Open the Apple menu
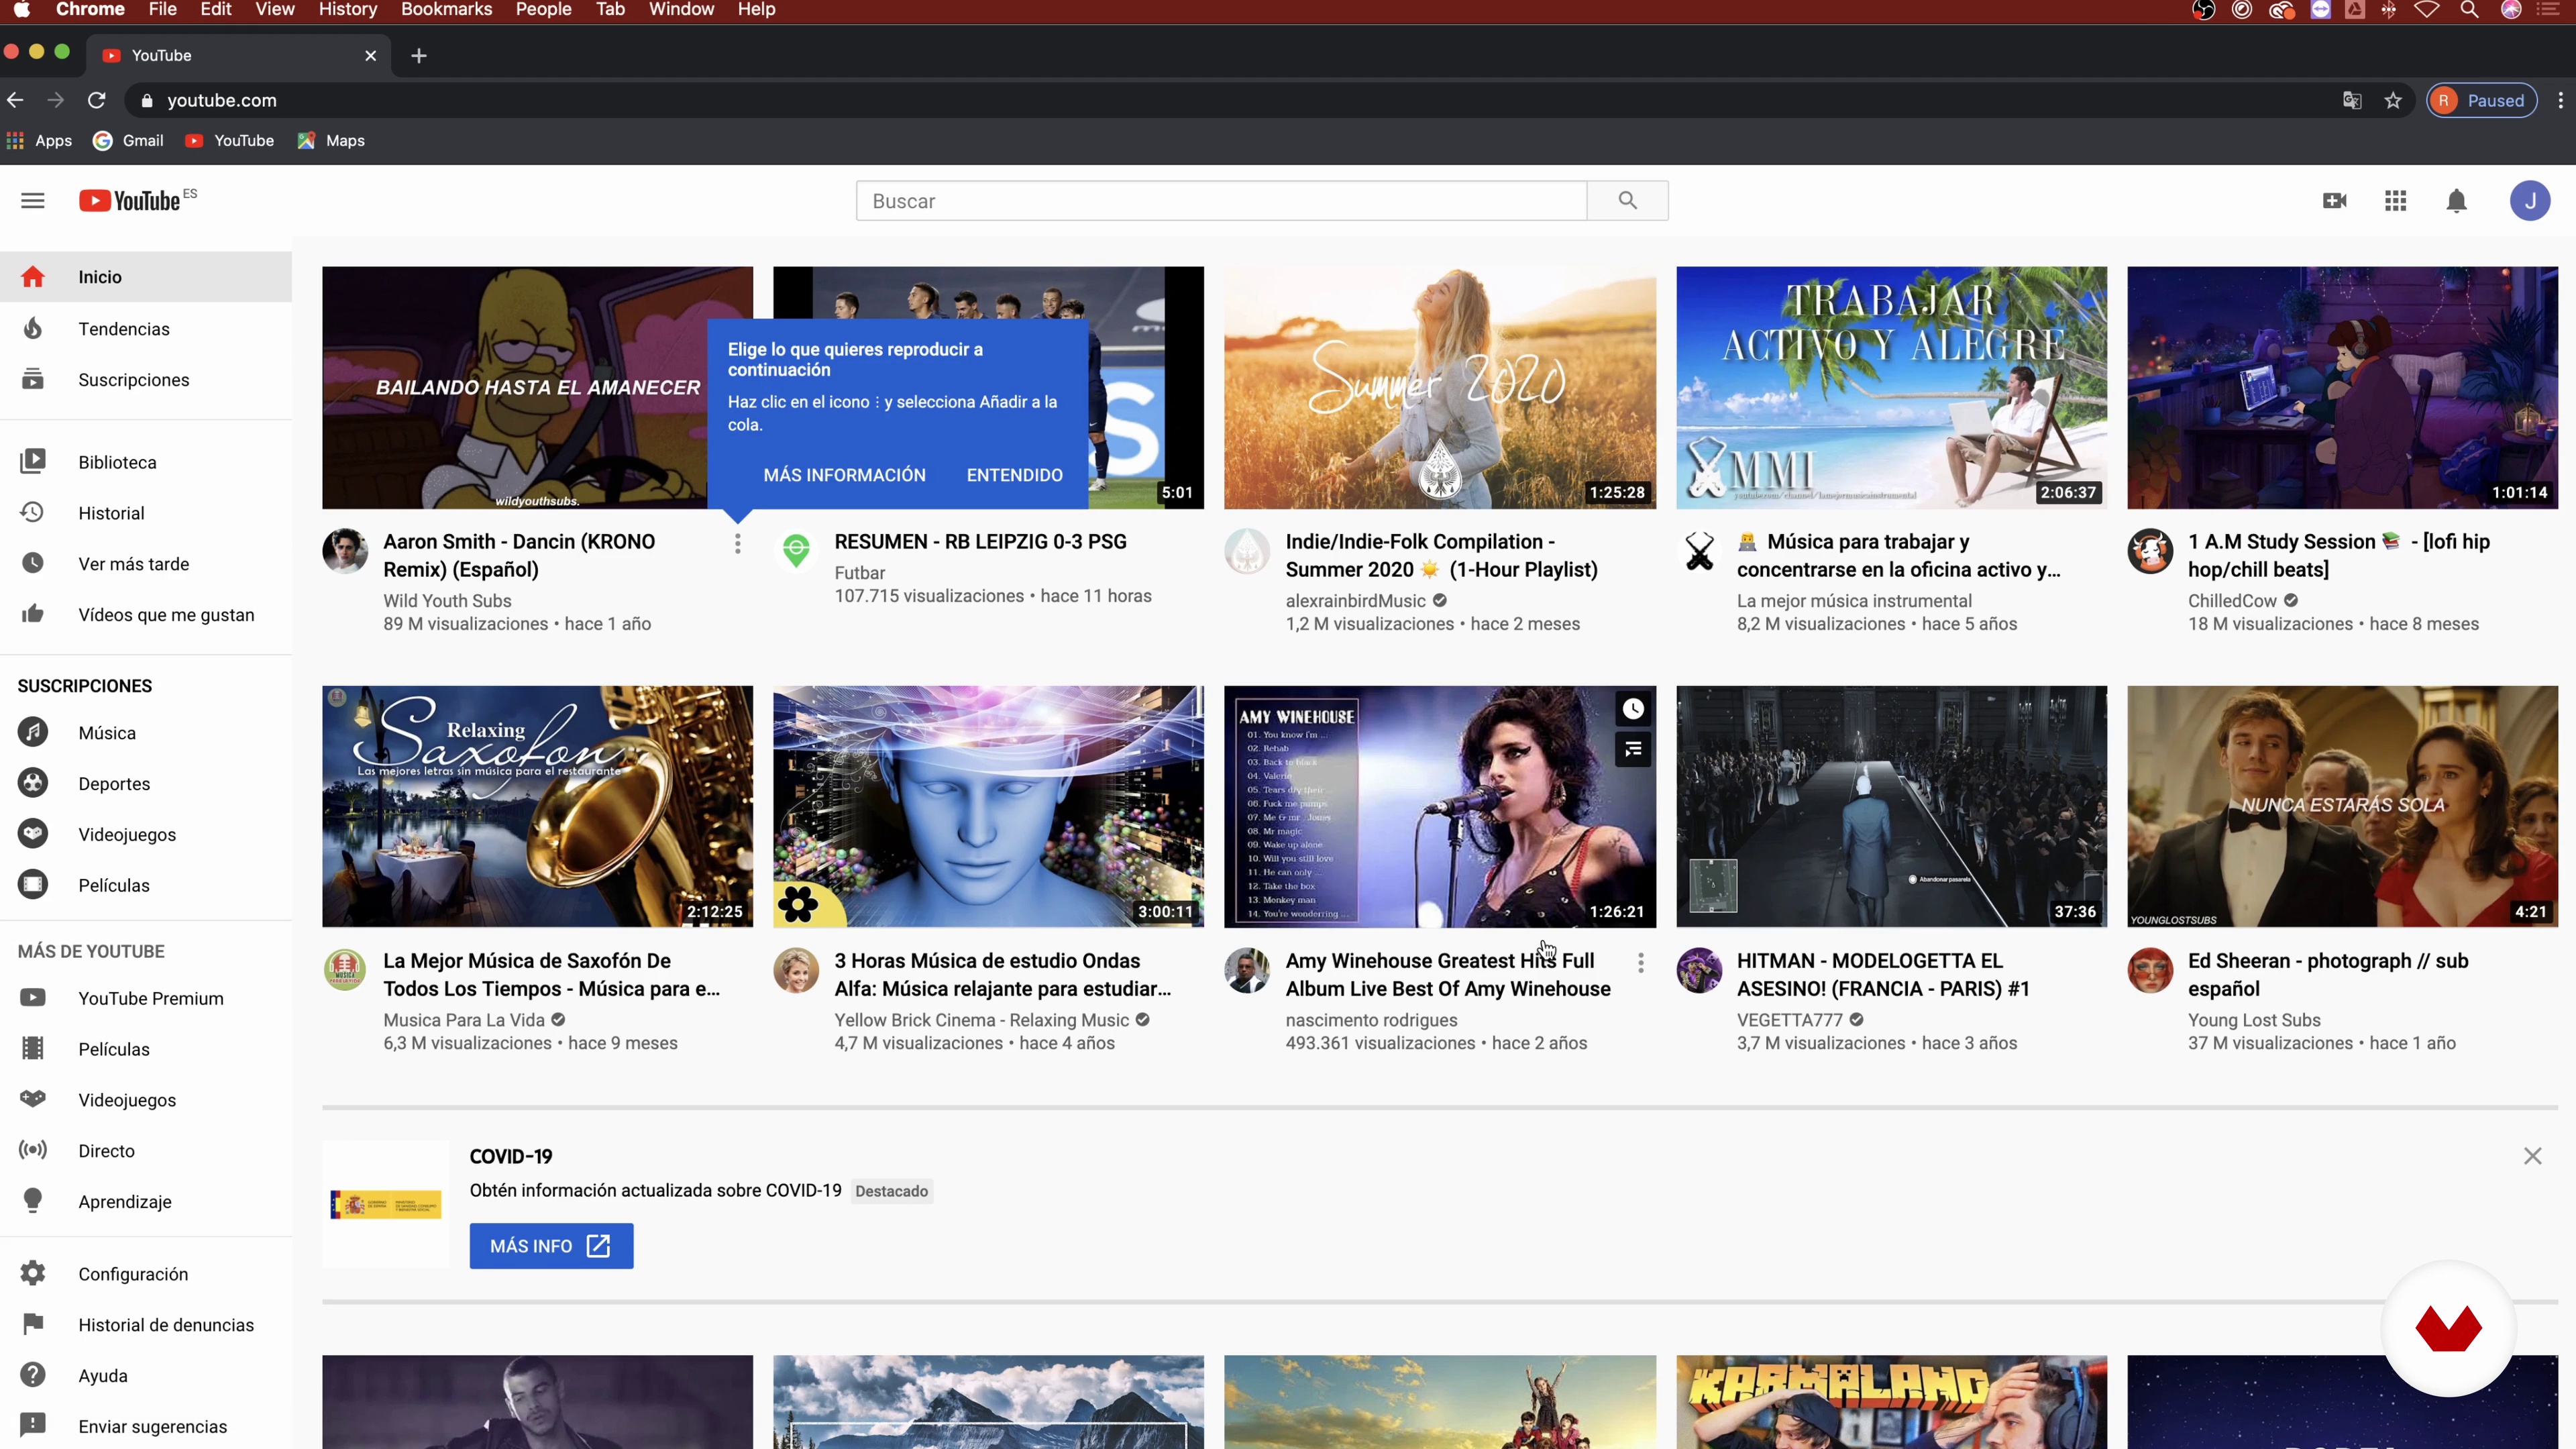This screenshot has width=2576, height=1449. coord(21,10)
